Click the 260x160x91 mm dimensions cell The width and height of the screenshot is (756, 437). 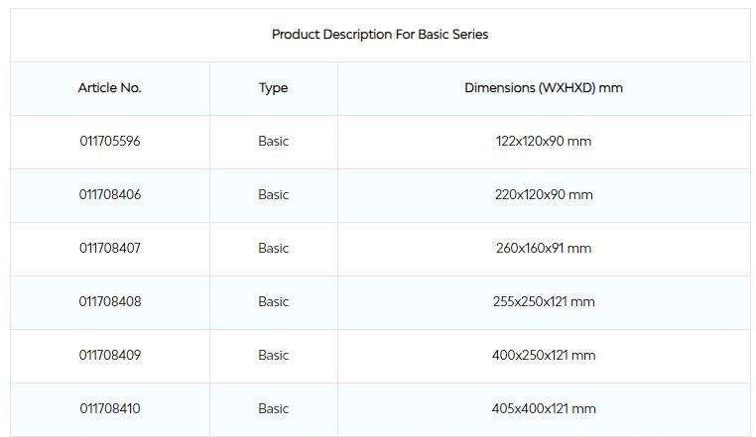tap(544, 249)
